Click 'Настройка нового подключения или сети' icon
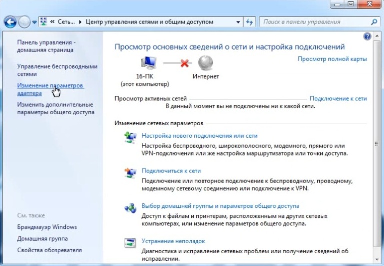The height and width of the screenshot is (266, 384). pos(130,138)
